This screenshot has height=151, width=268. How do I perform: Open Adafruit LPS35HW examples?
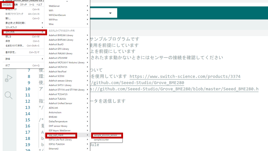tap(67, 58)
